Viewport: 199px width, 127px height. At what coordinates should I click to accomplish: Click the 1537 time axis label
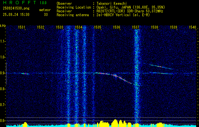click(x=135, y=27)
